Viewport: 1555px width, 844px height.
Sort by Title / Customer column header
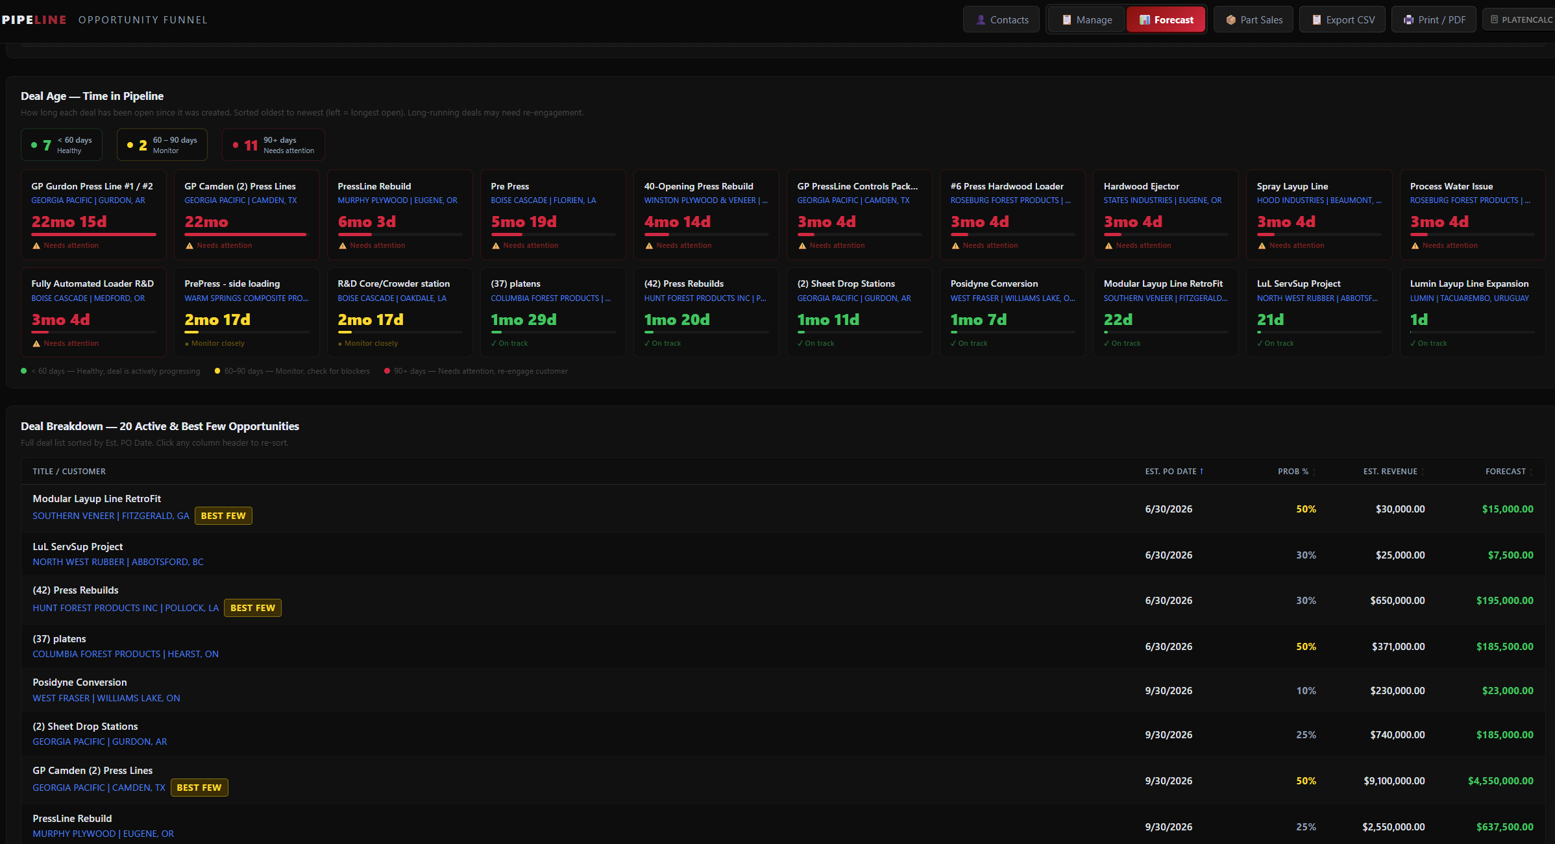click(x=69, y=472)
